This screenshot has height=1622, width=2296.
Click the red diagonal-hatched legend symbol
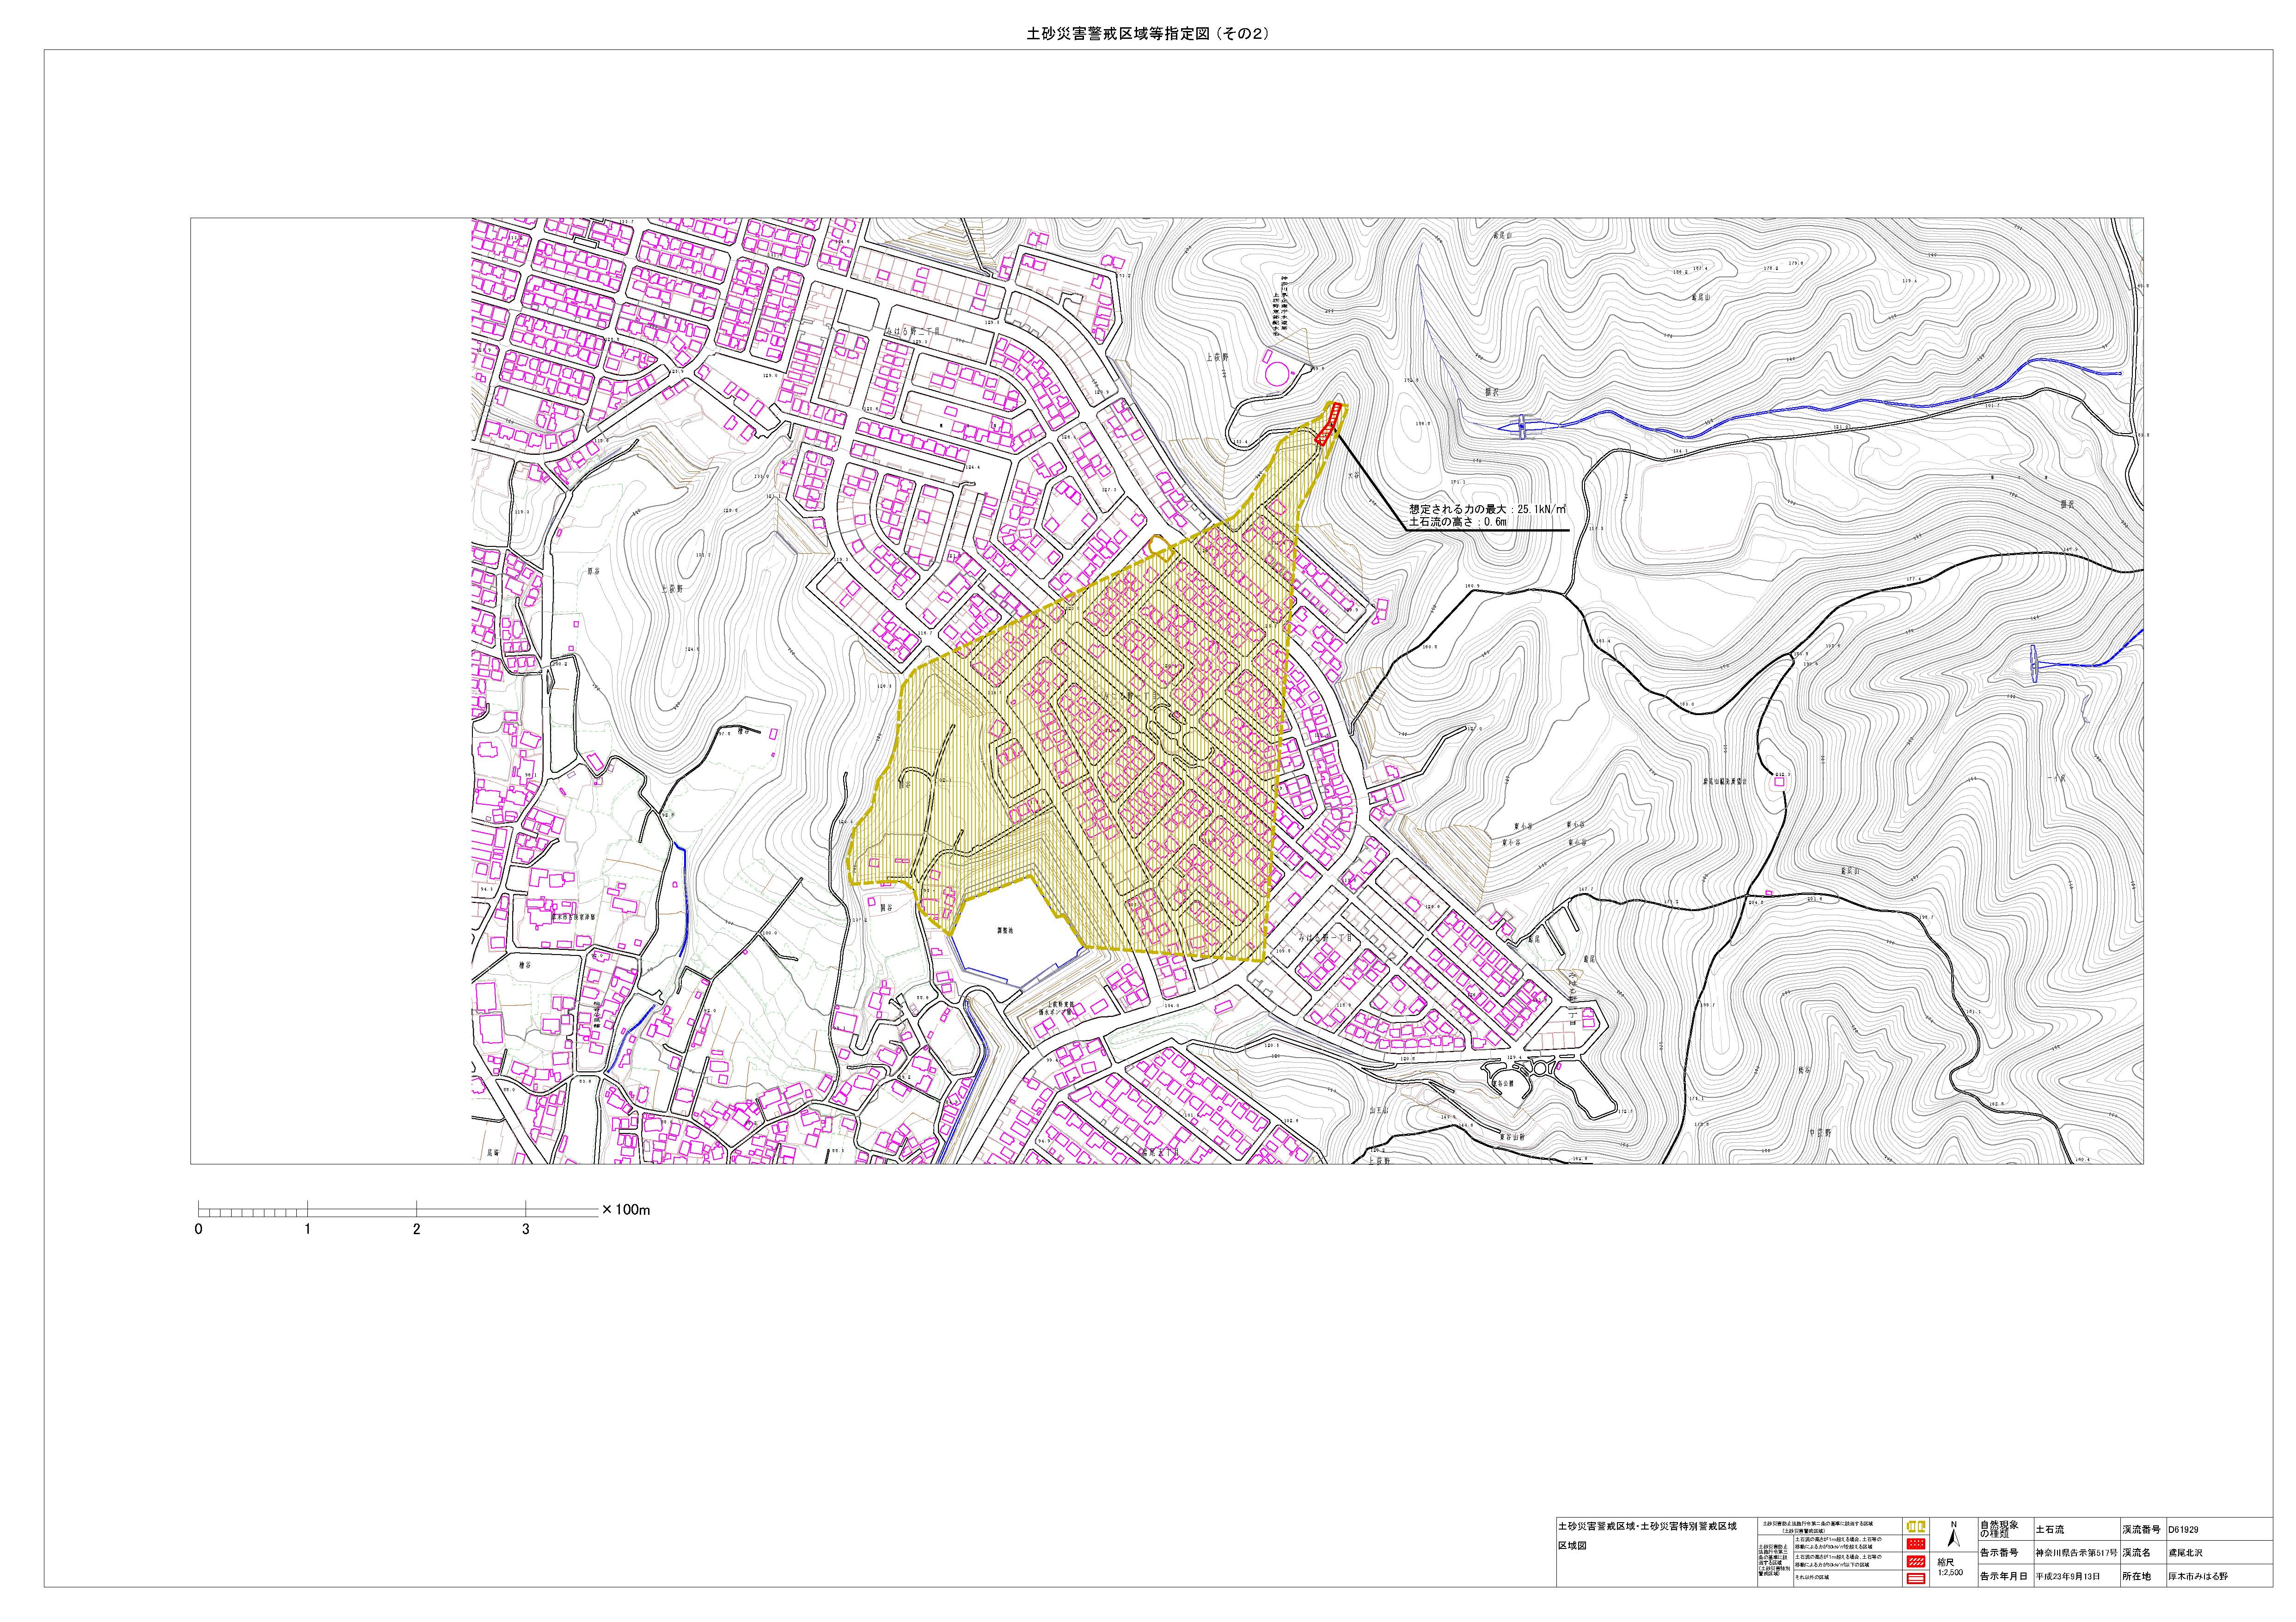1916,1562
